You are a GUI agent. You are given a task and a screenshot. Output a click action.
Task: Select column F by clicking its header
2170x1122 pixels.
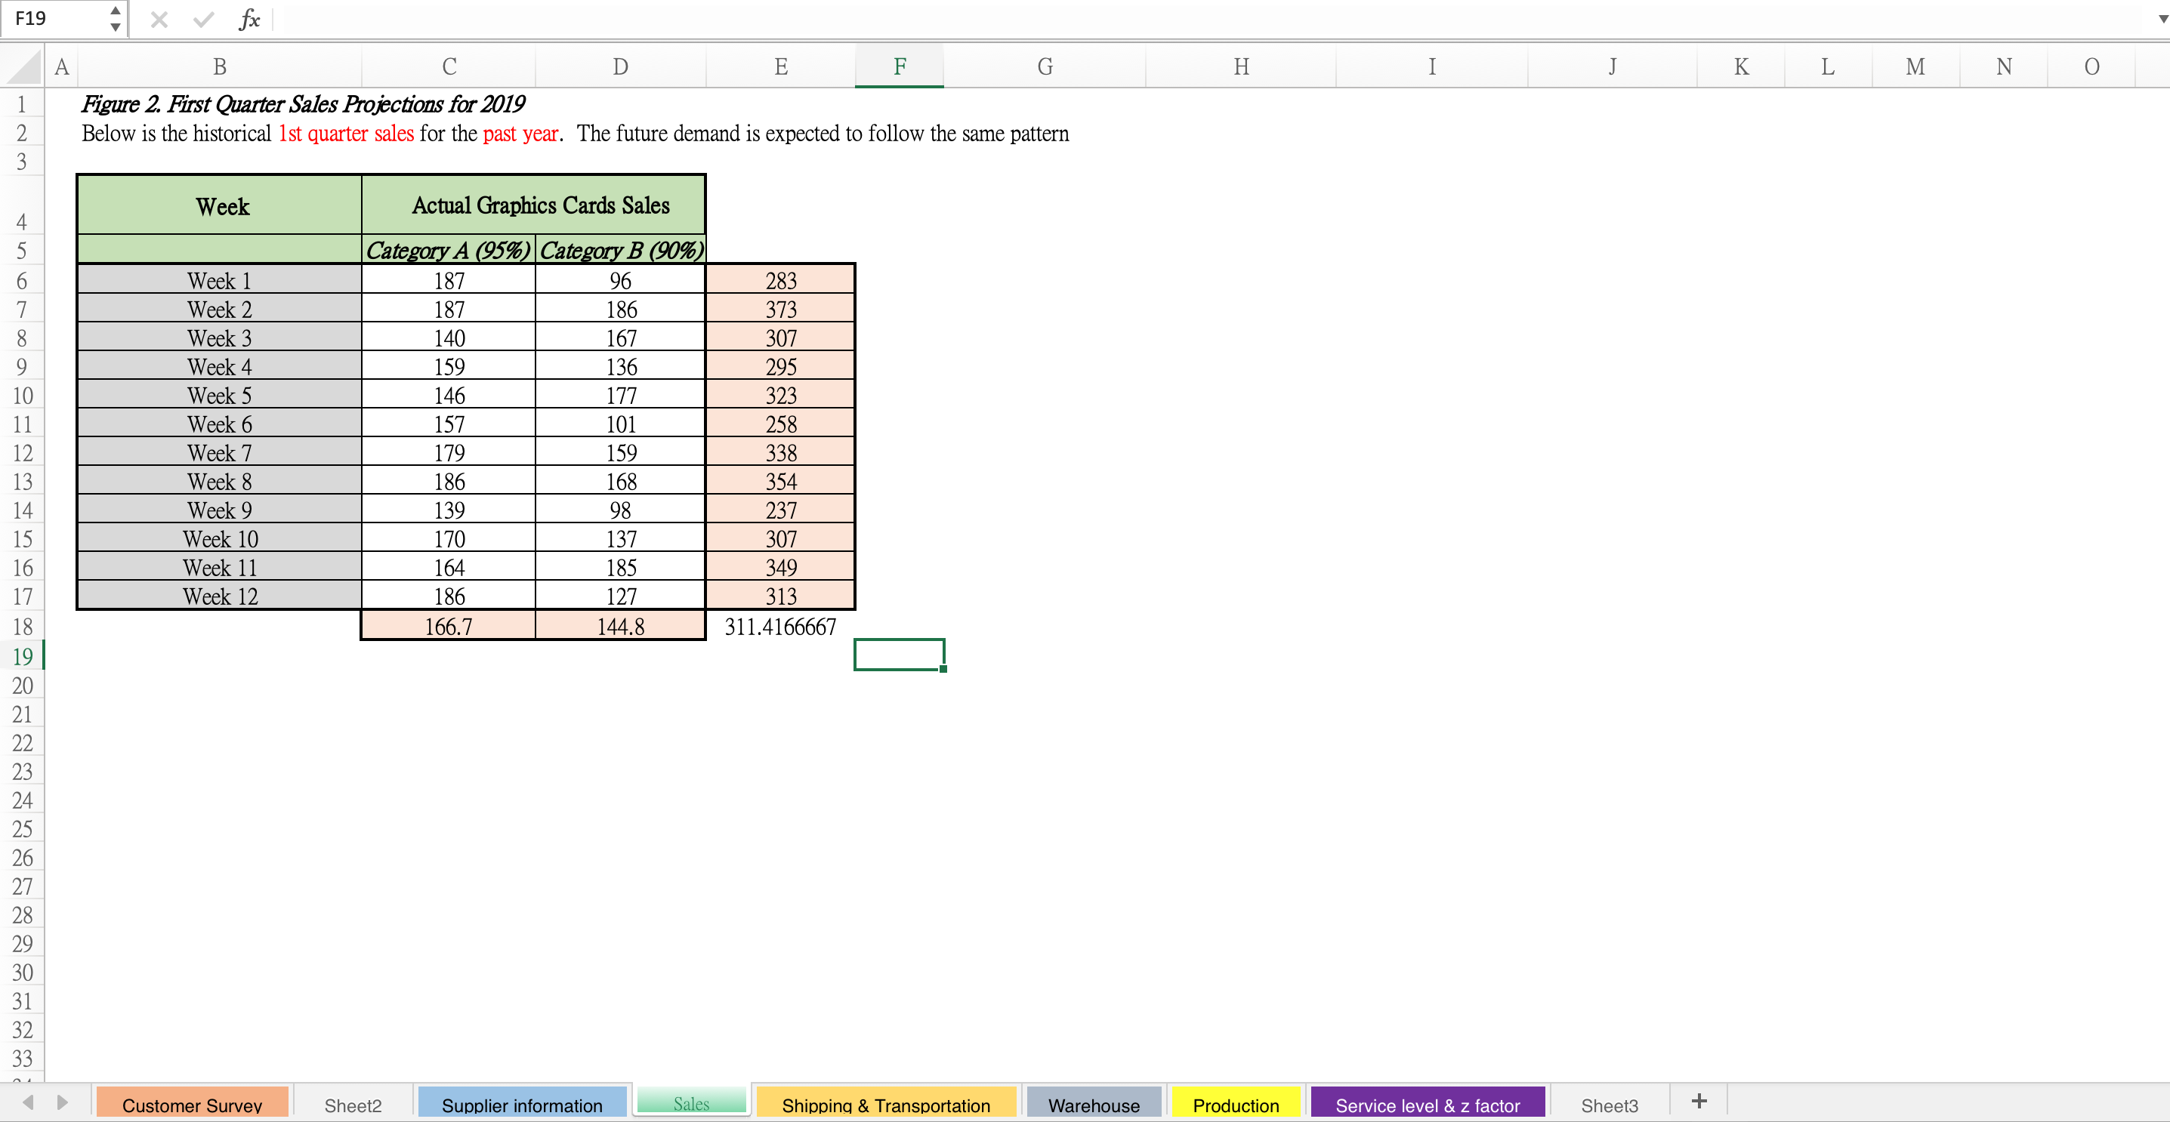coord(899,66)
